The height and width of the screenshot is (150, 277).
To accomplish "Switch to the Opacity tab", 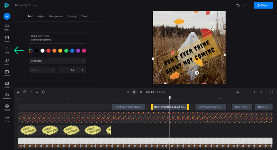I will (72, 16).
